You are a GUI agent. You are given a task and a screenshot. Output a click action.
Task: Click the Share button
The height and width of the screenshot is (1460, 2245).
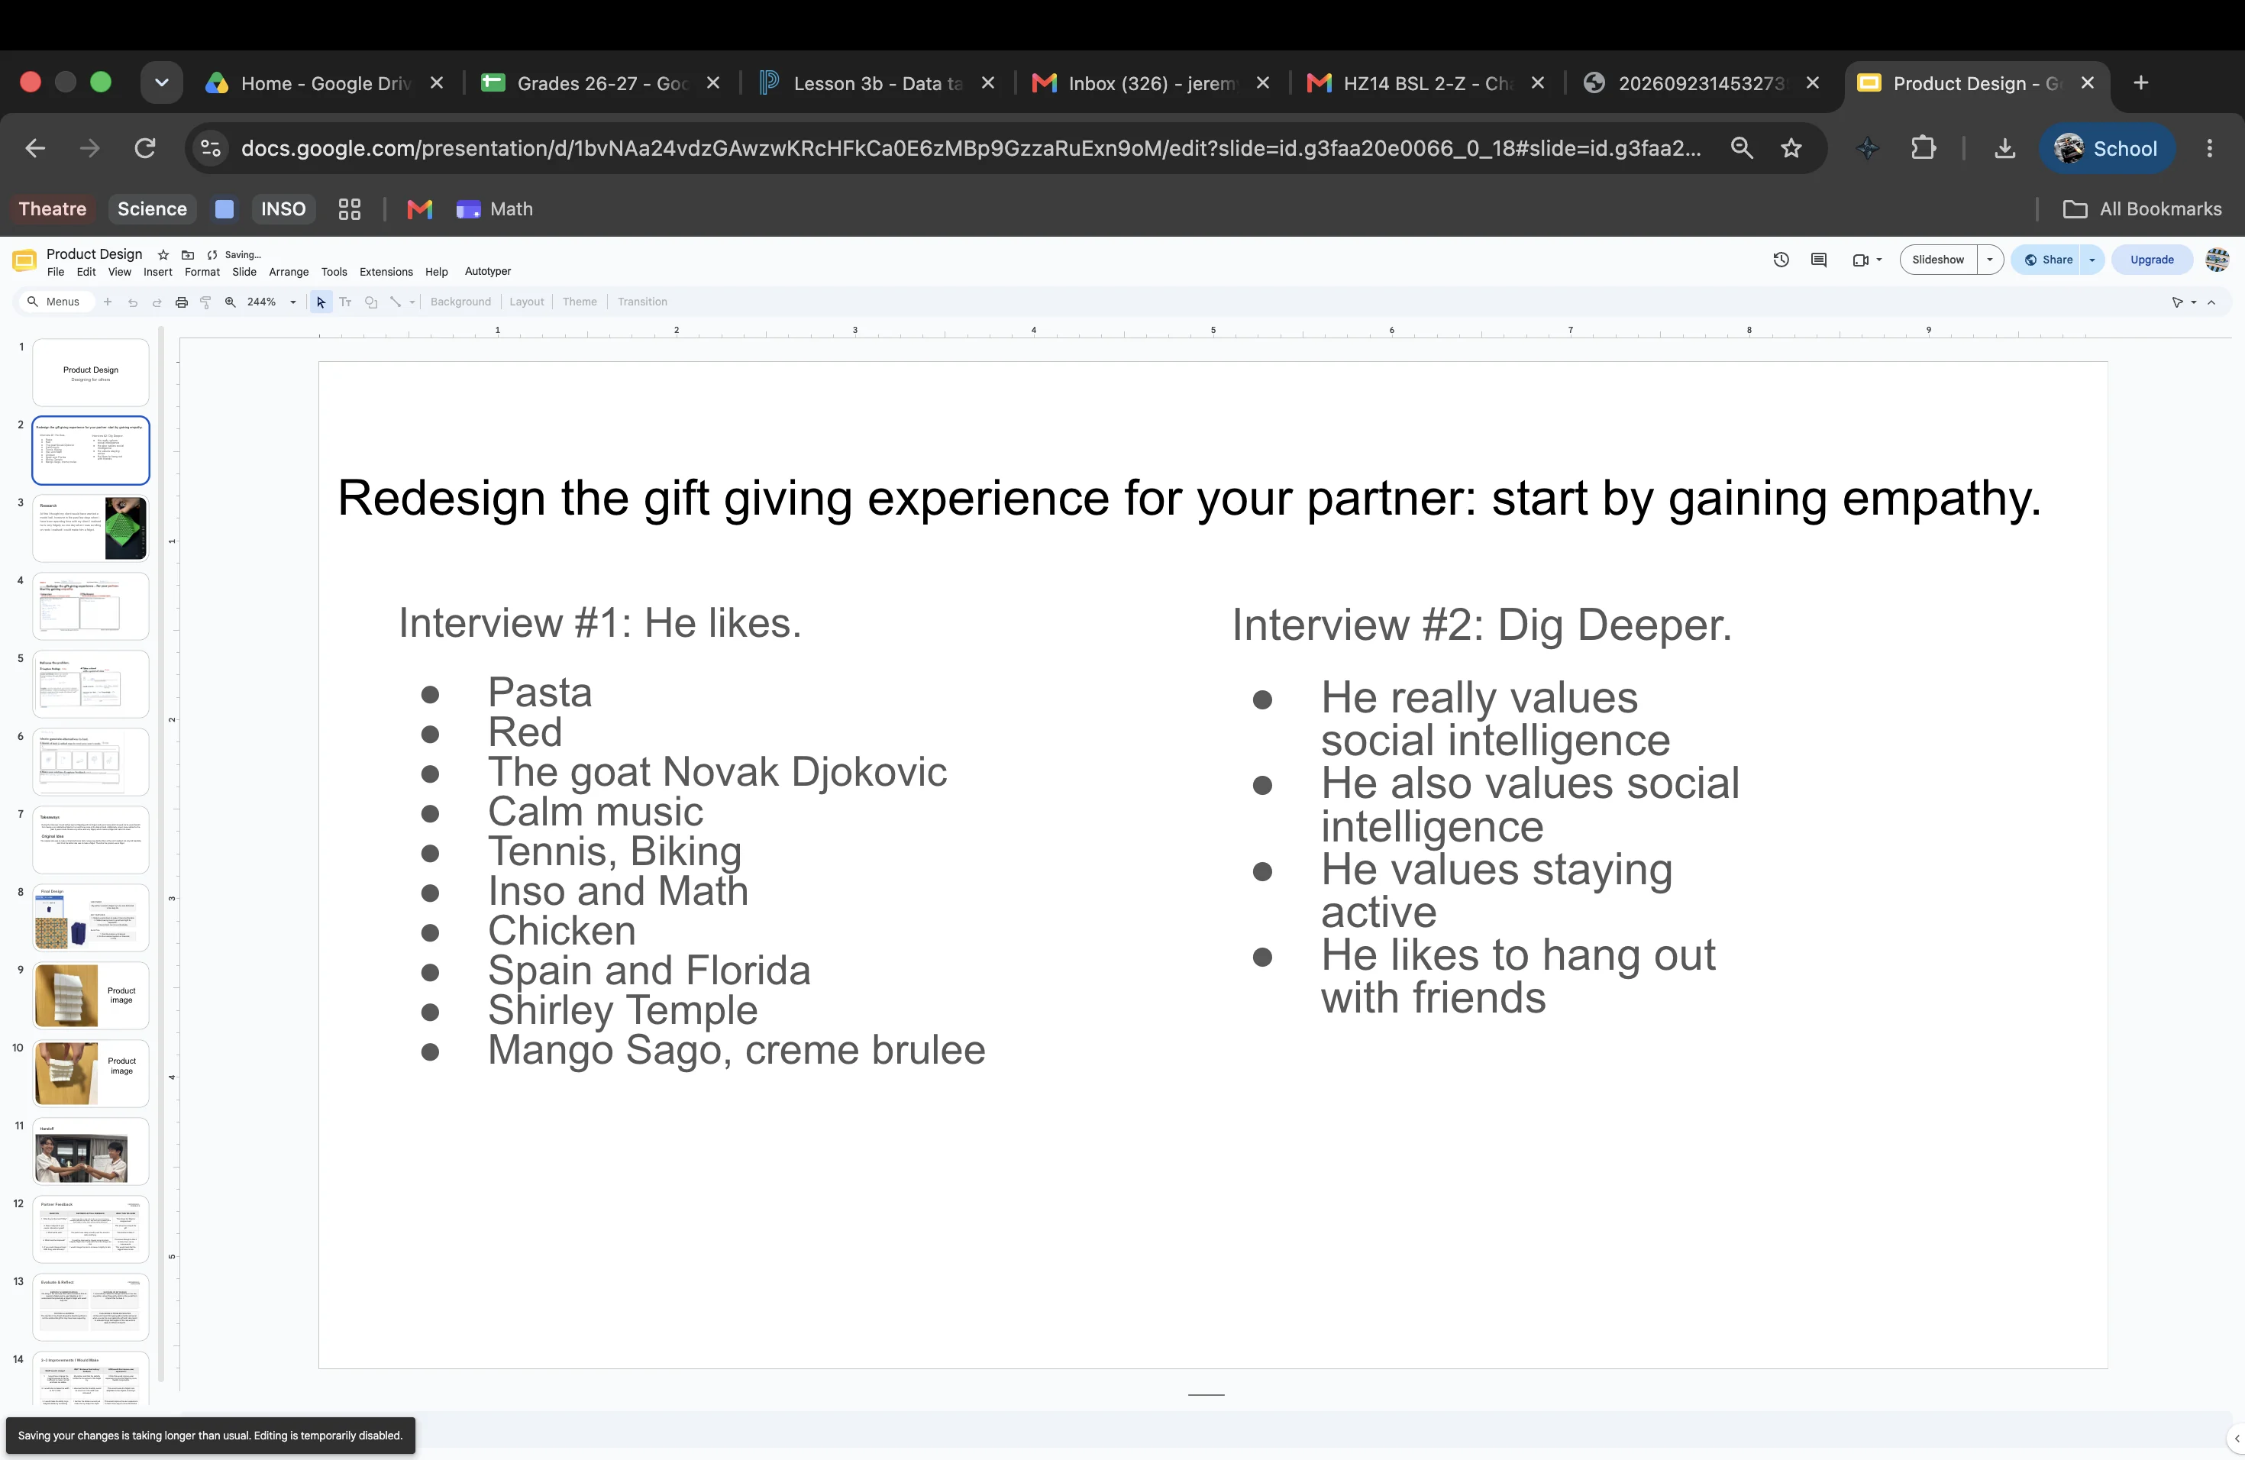[2047, 260]
